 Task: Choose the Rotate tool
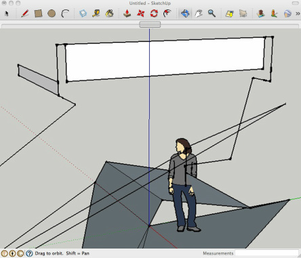point(154,14)
